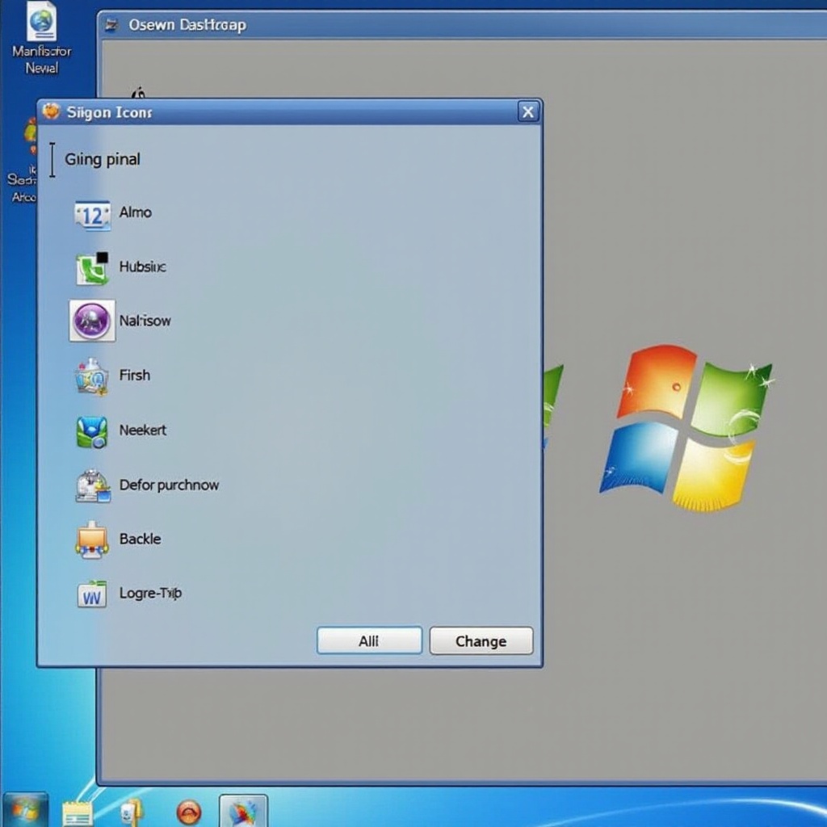Click the Neekert label
This screenshot has width=827, height=827.
142,430
